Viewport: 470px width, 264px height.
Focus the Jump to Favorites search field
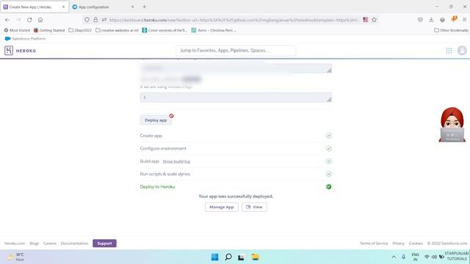(236, 51)
